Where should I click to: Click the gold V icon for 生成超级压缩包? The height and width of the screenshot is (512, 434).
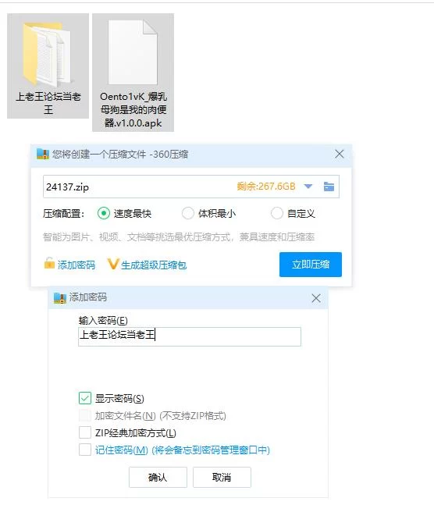(113, 264)
